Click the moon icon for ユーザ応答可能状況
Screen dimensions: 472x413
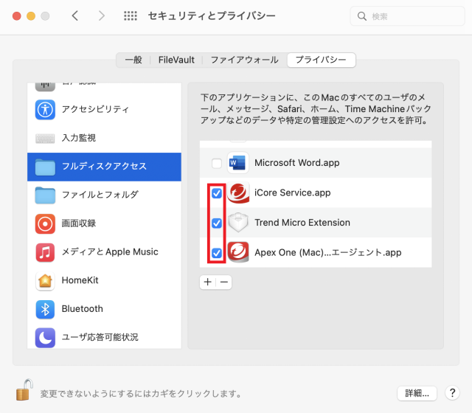click(45, 338)
